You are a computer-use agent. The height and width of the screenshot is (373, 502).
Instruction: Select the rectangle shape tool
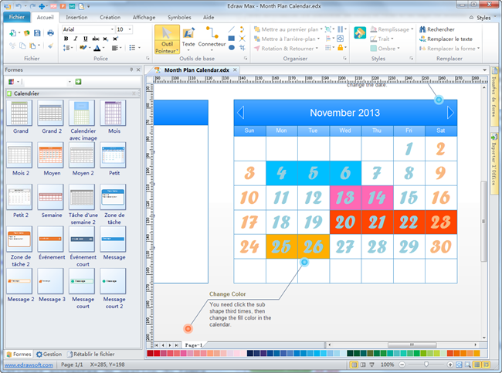232,39
